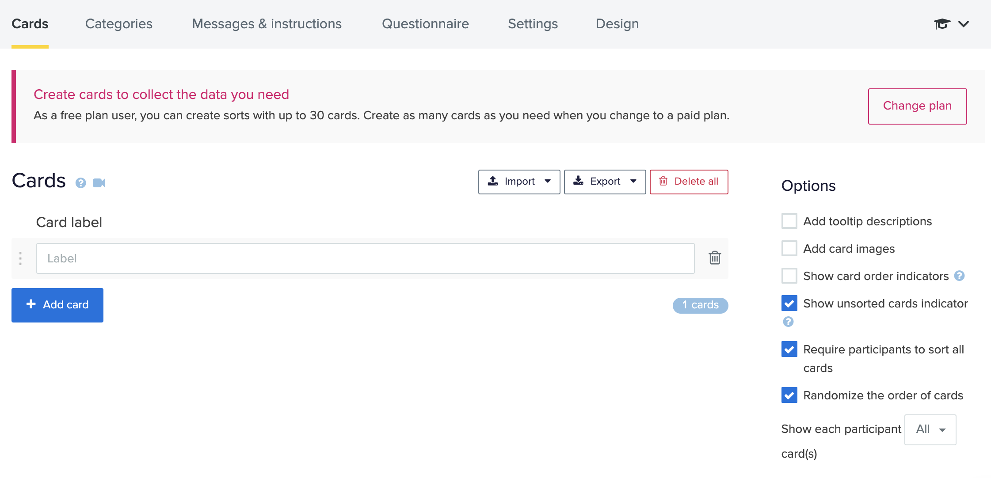Enable Add card images
991x478 pixels.
pos(789,248)
